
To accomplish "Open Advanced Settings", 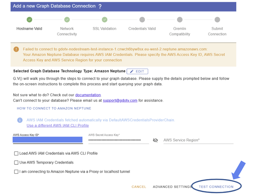I will [173, 187].
